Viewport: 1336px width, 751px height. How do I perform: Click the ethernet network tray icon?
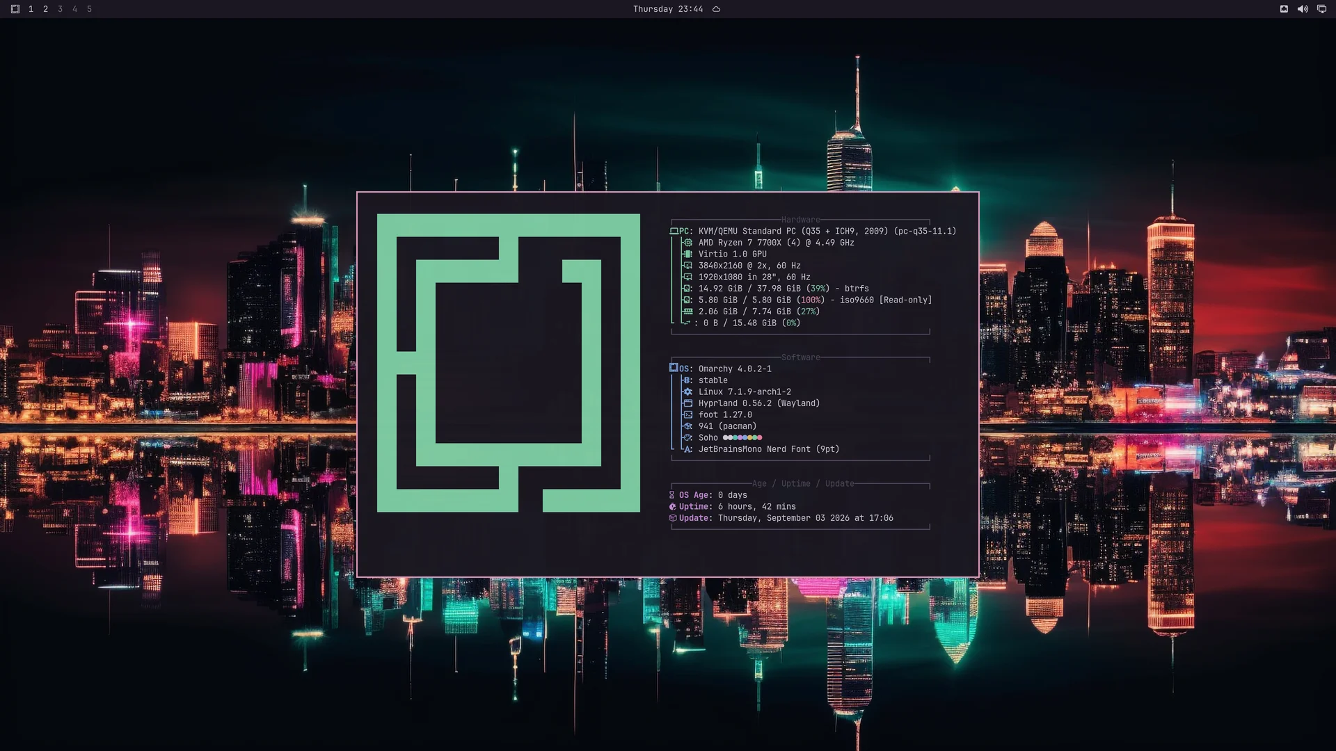coord(1284,9)
